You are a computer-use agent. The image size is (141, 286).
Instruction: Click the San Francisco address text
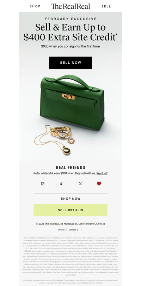(x=70, y=224)
